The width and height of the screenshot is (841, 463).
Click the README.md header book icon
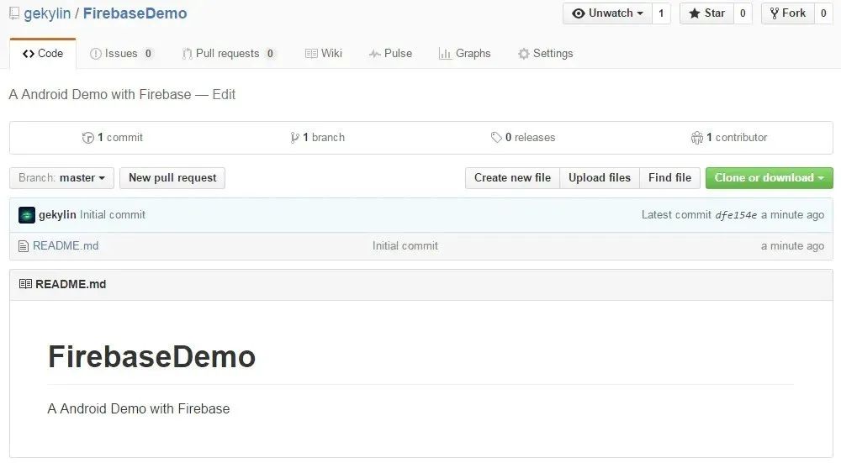(x=25, y=284)
